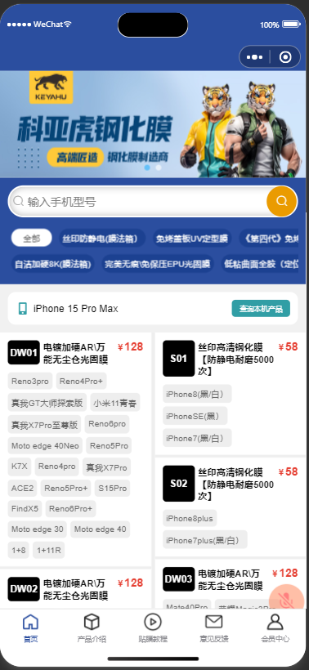Tap the phone icon beside iPhone 15 Pro Max

pyautogui.click(x=23, y=309)
